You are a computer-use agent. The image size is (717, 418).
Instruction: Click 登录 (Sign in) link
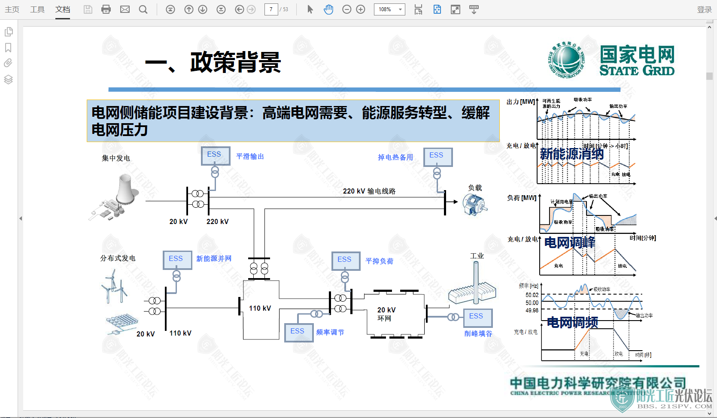point(704,9)
